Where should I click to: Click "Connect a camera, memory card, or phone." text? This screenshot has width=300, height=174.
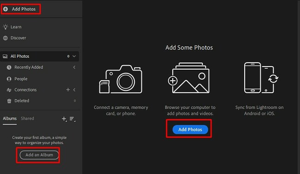[x=121, y=110]
